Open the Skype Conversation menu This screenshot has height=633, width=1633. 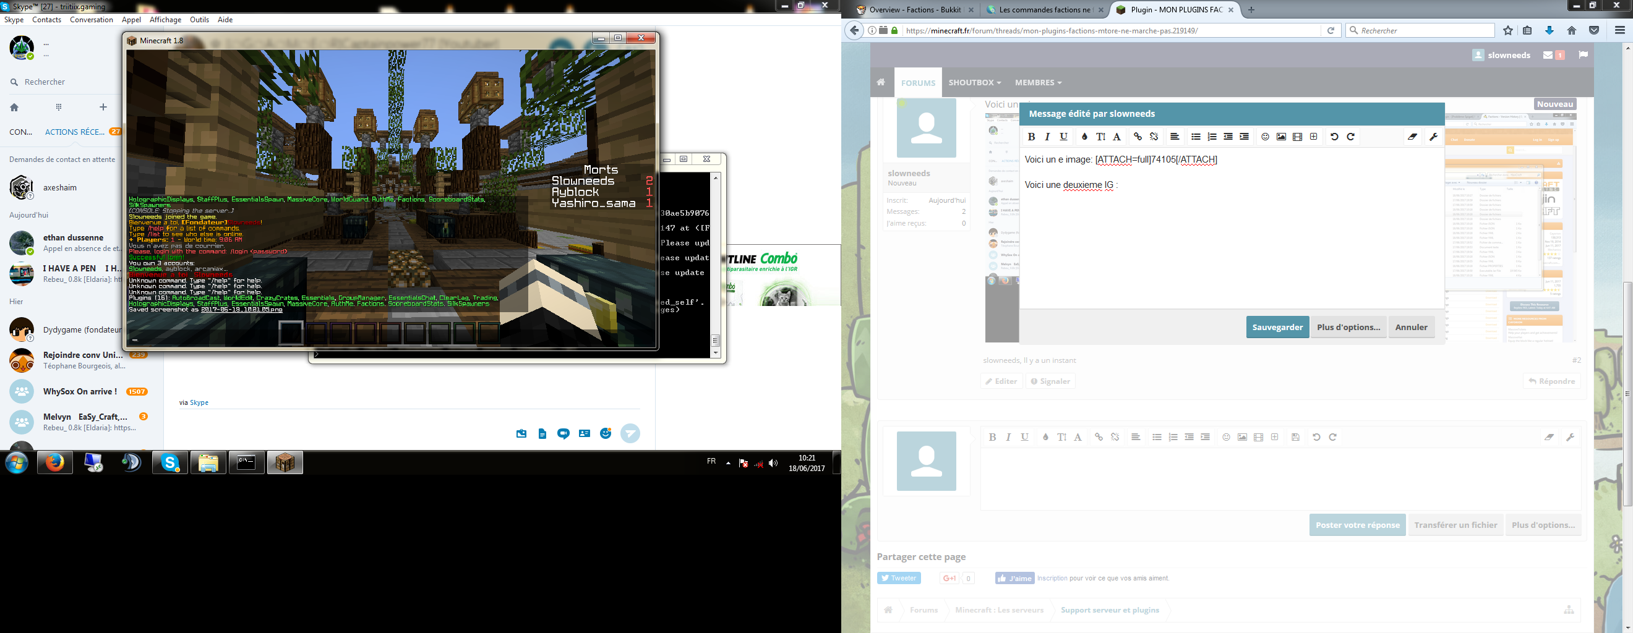click(x=92, y=20)
